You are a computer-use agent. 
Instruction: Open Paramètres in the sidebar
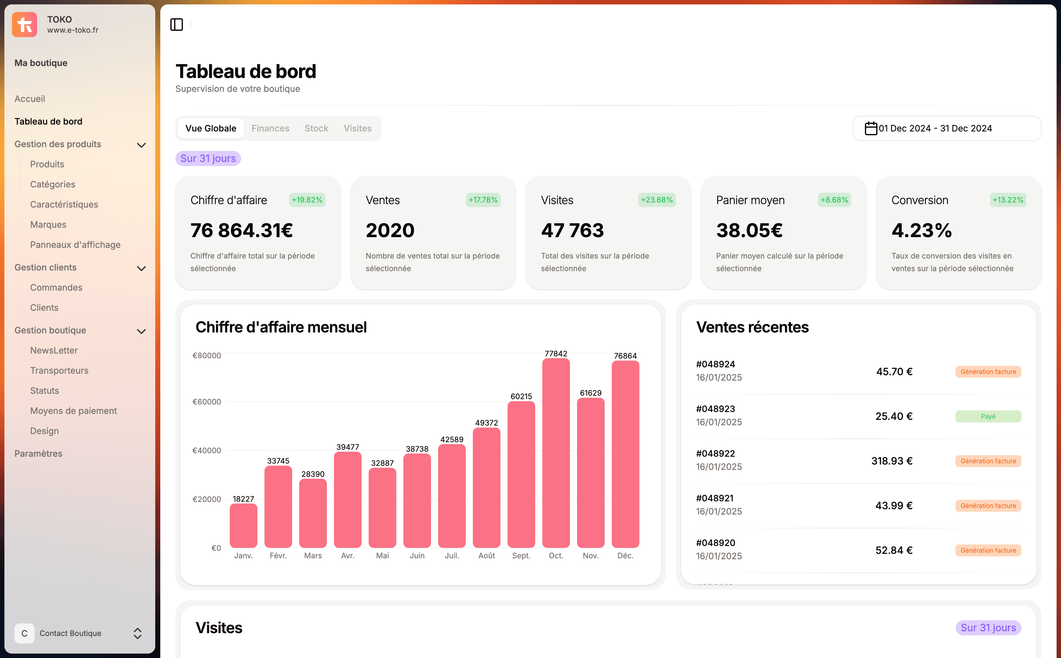pos(38,454)
